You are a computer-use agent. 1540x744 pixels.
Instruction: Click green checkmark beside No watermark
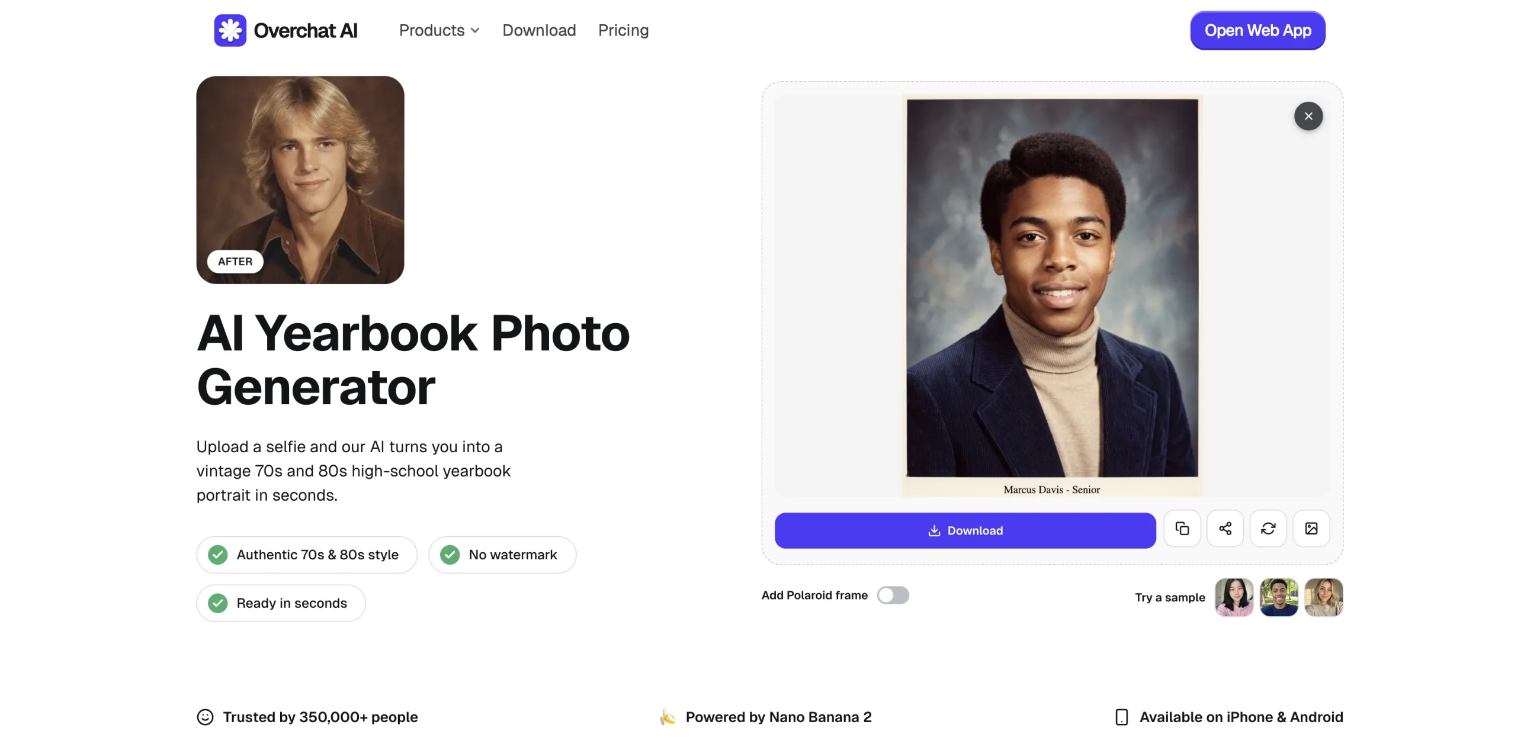tap(450, 555)
